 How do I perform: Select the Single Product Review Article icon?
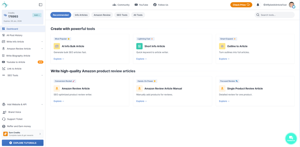(x=222, y=88)
